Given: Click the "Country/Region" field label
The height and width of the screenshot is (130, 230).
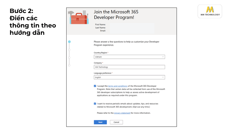Looking at the screenshot, I should [100, 53].
